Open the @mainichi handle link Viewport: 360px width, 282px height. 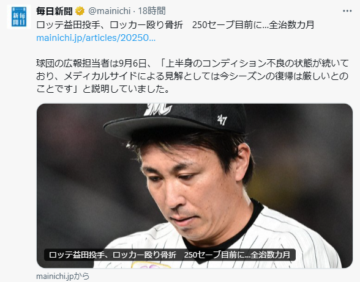(109, 11)
